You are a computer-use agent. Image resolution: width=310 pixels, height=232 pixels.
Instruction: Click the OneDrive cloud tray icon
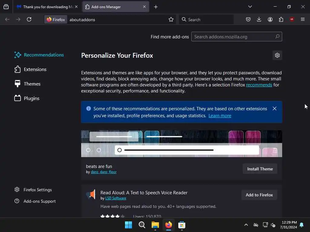[x=256, y=225]
